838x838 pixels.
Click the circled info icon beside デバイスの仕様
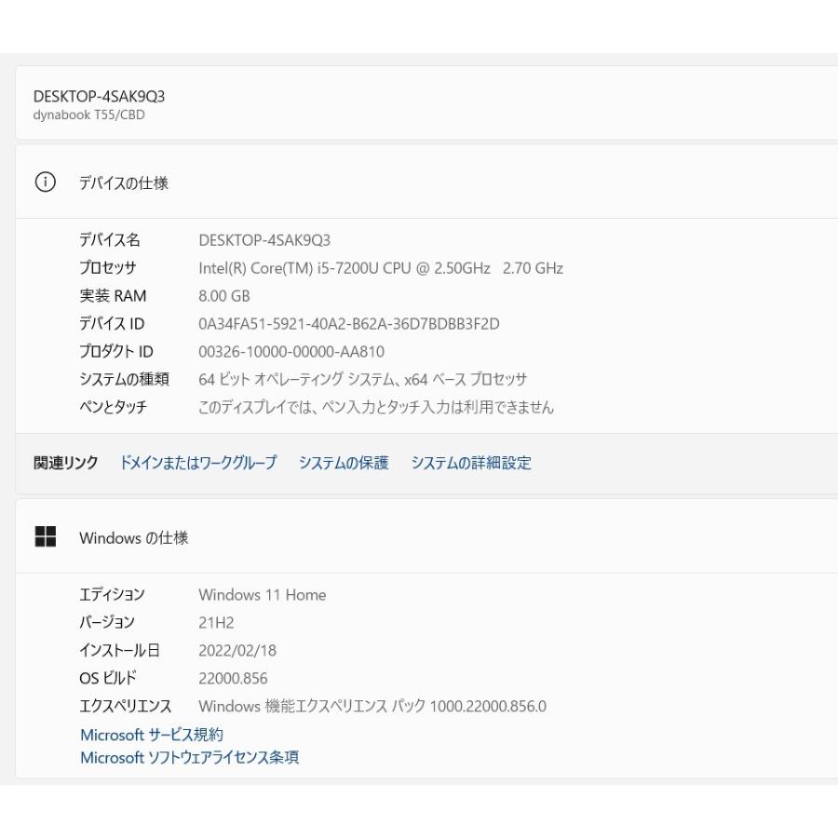tap(47, 182)
